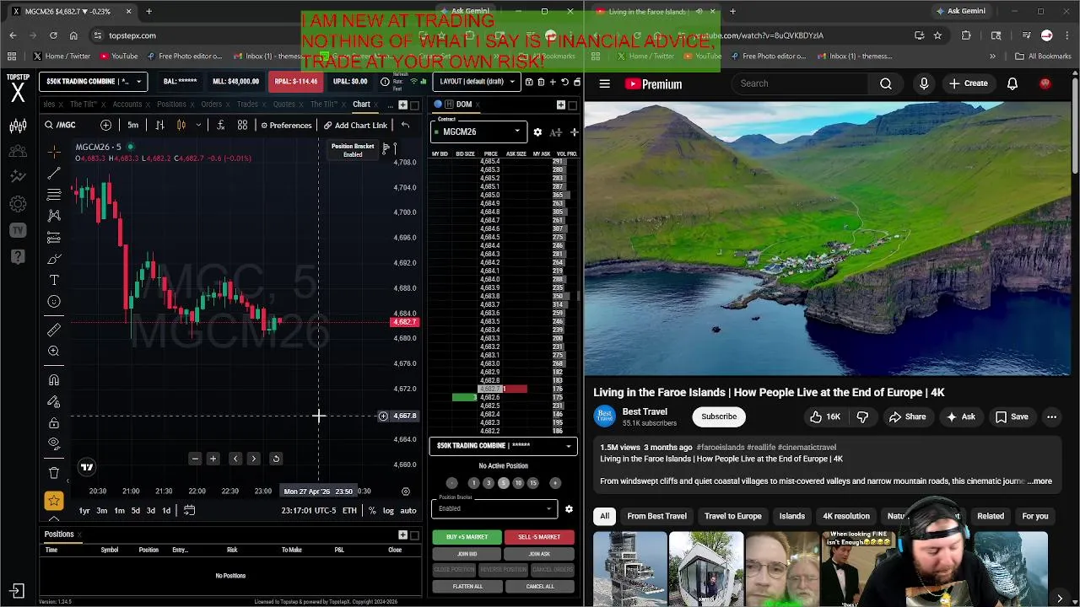Click the favorites star icon
Image resolution: width=1080 pixels, height=607 pixels.
coord(54,501)
